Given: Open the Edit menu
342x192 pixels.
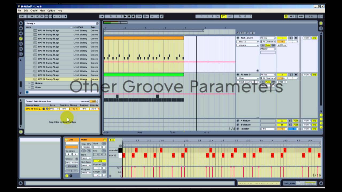Looking at the screenshot, I should [x=26, y=11].
